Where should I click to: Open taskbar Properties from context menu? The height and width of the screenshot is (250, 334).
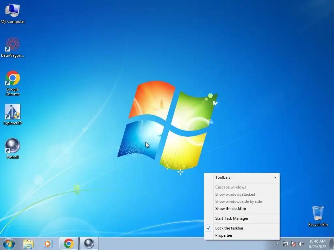click(242, 235)
